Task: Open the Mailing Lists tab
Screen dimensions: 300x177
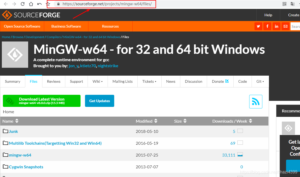Action: point(122,81)
